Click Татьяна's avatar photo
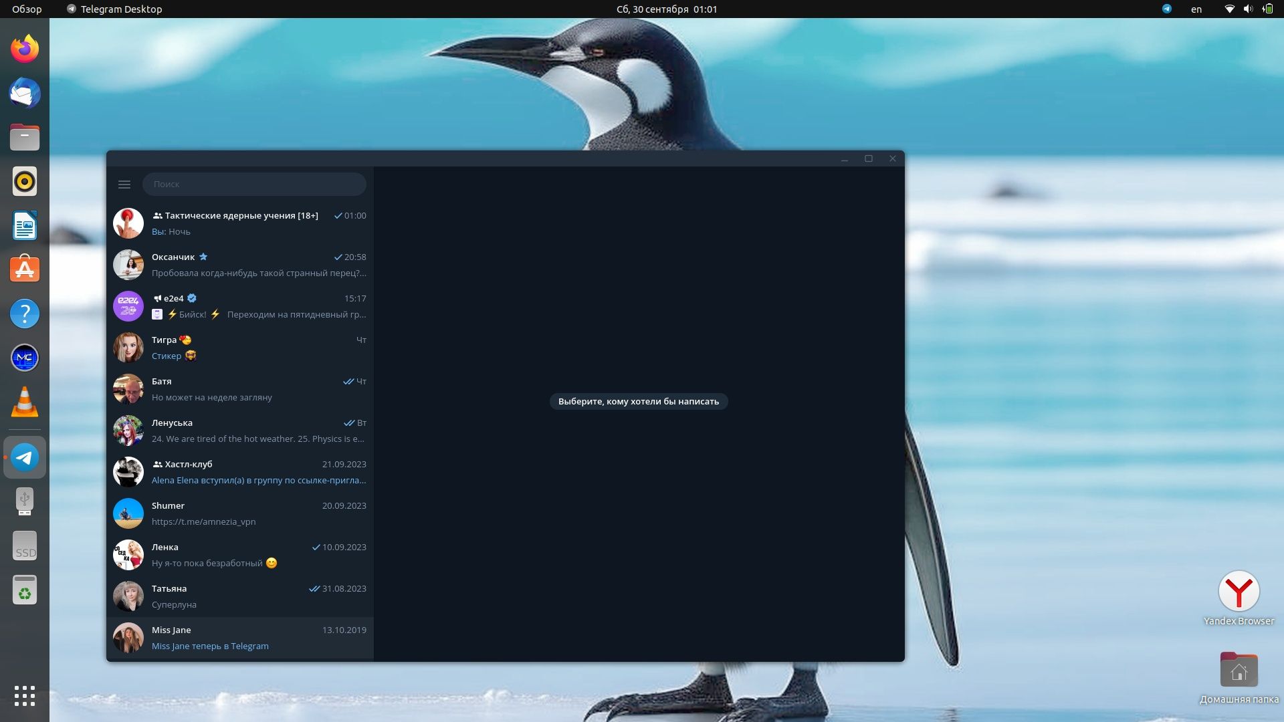This screenshot has width=1284, height=722. pos(128,596)
